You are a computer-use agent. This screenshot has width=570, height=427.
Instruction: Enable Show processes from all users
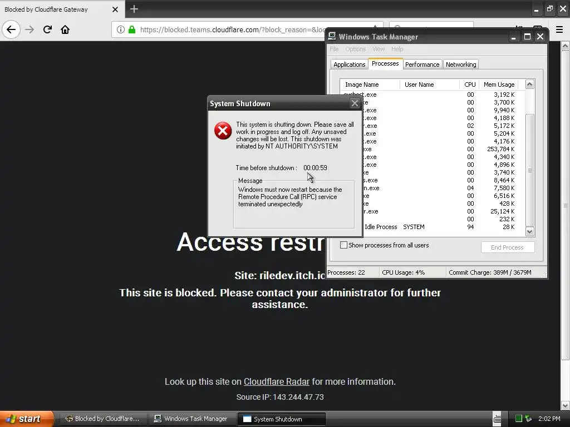click(x=343, y=245)
